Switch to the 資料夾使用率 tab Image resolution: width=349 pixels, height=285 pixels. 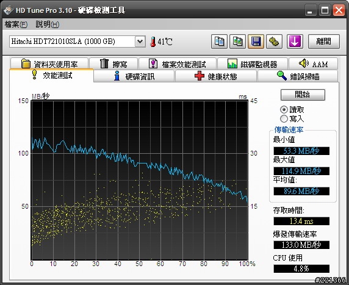tap(49, 64)
